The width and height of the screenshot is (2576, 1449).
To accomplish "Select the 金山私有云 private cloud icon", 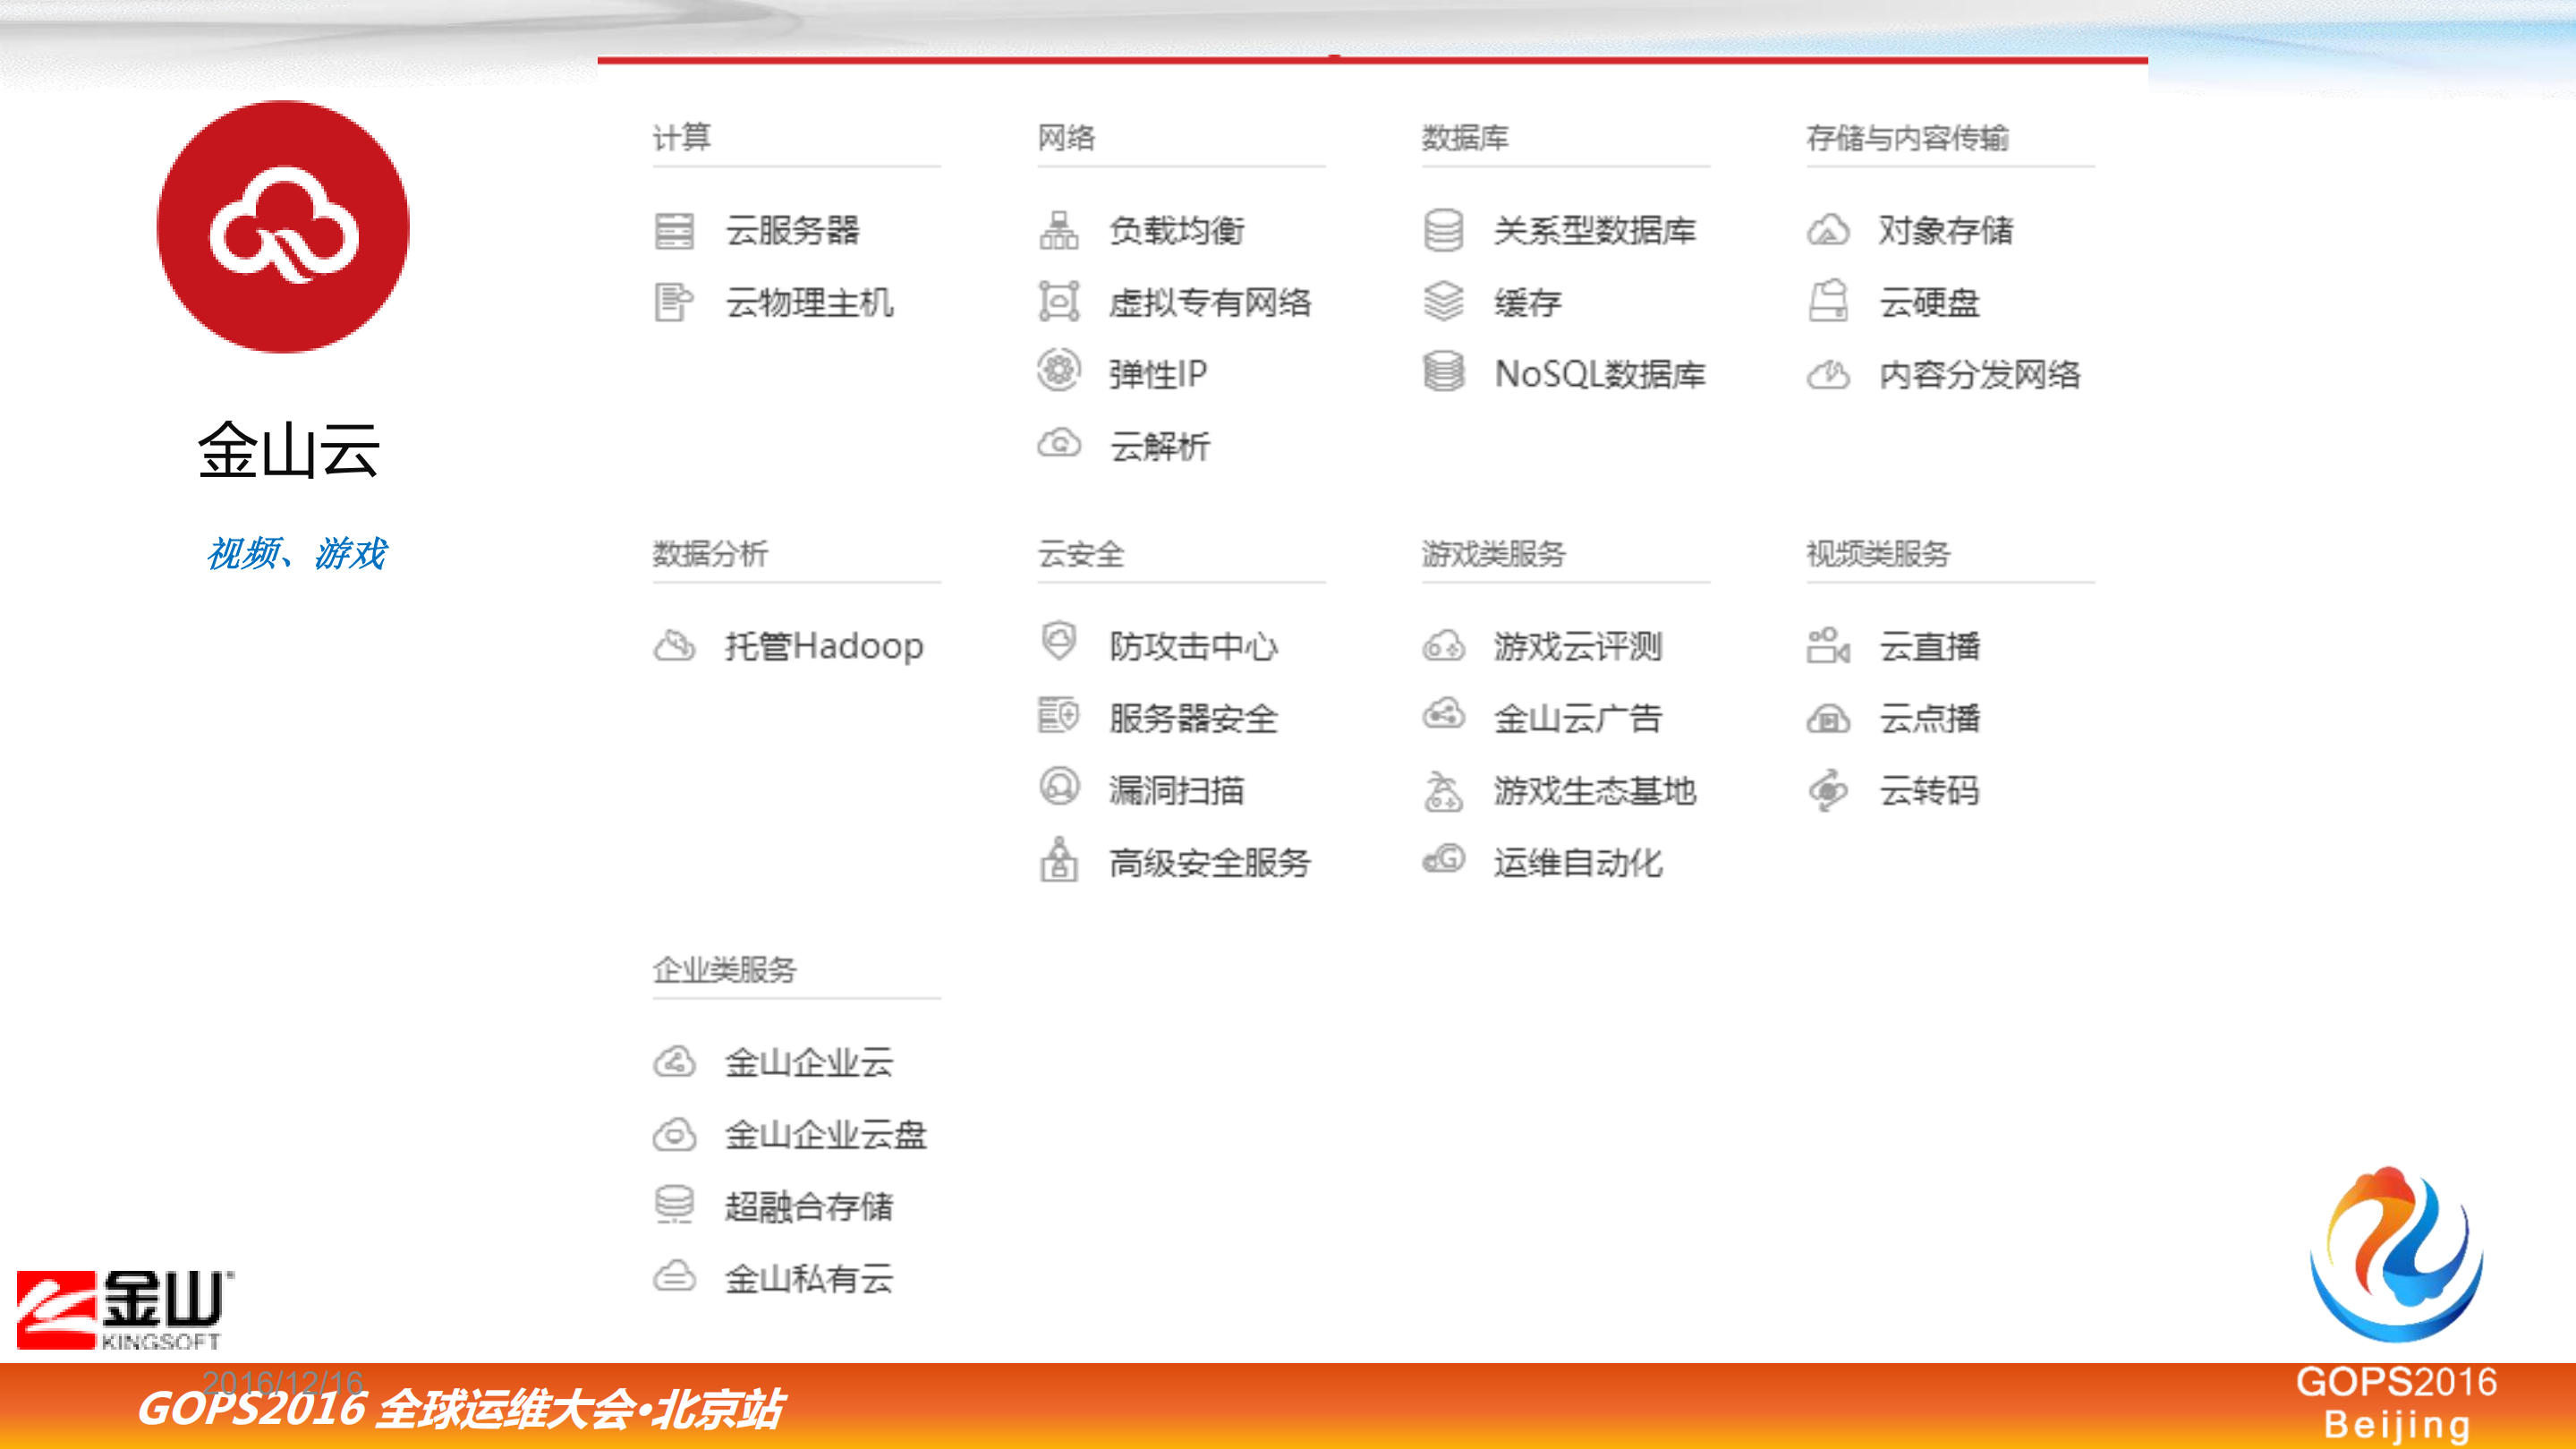I will [678, 1278].
